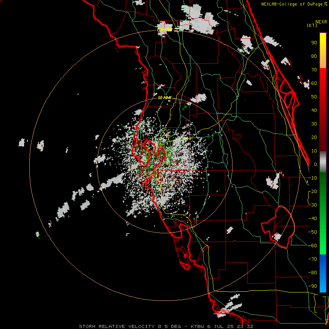The height and width of the screenshot is (329, 329).
Task: Click the -80 value on the velocity scale
Action: (313, 273)
